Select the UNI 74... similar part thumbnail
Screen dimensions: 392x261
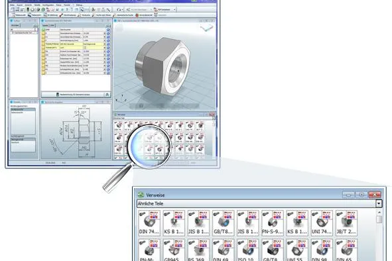(322, 223)
